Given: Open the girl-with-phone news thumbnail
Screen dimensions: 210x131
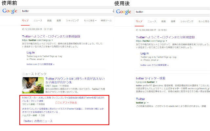Looking at the screenshot, I should 33,85.
